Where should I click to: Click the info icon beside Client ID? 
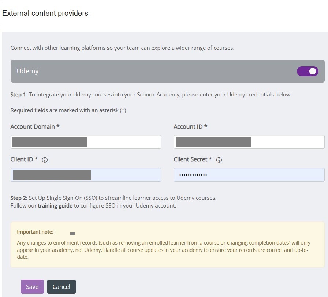pyautogui.click(x=45, y=160)
